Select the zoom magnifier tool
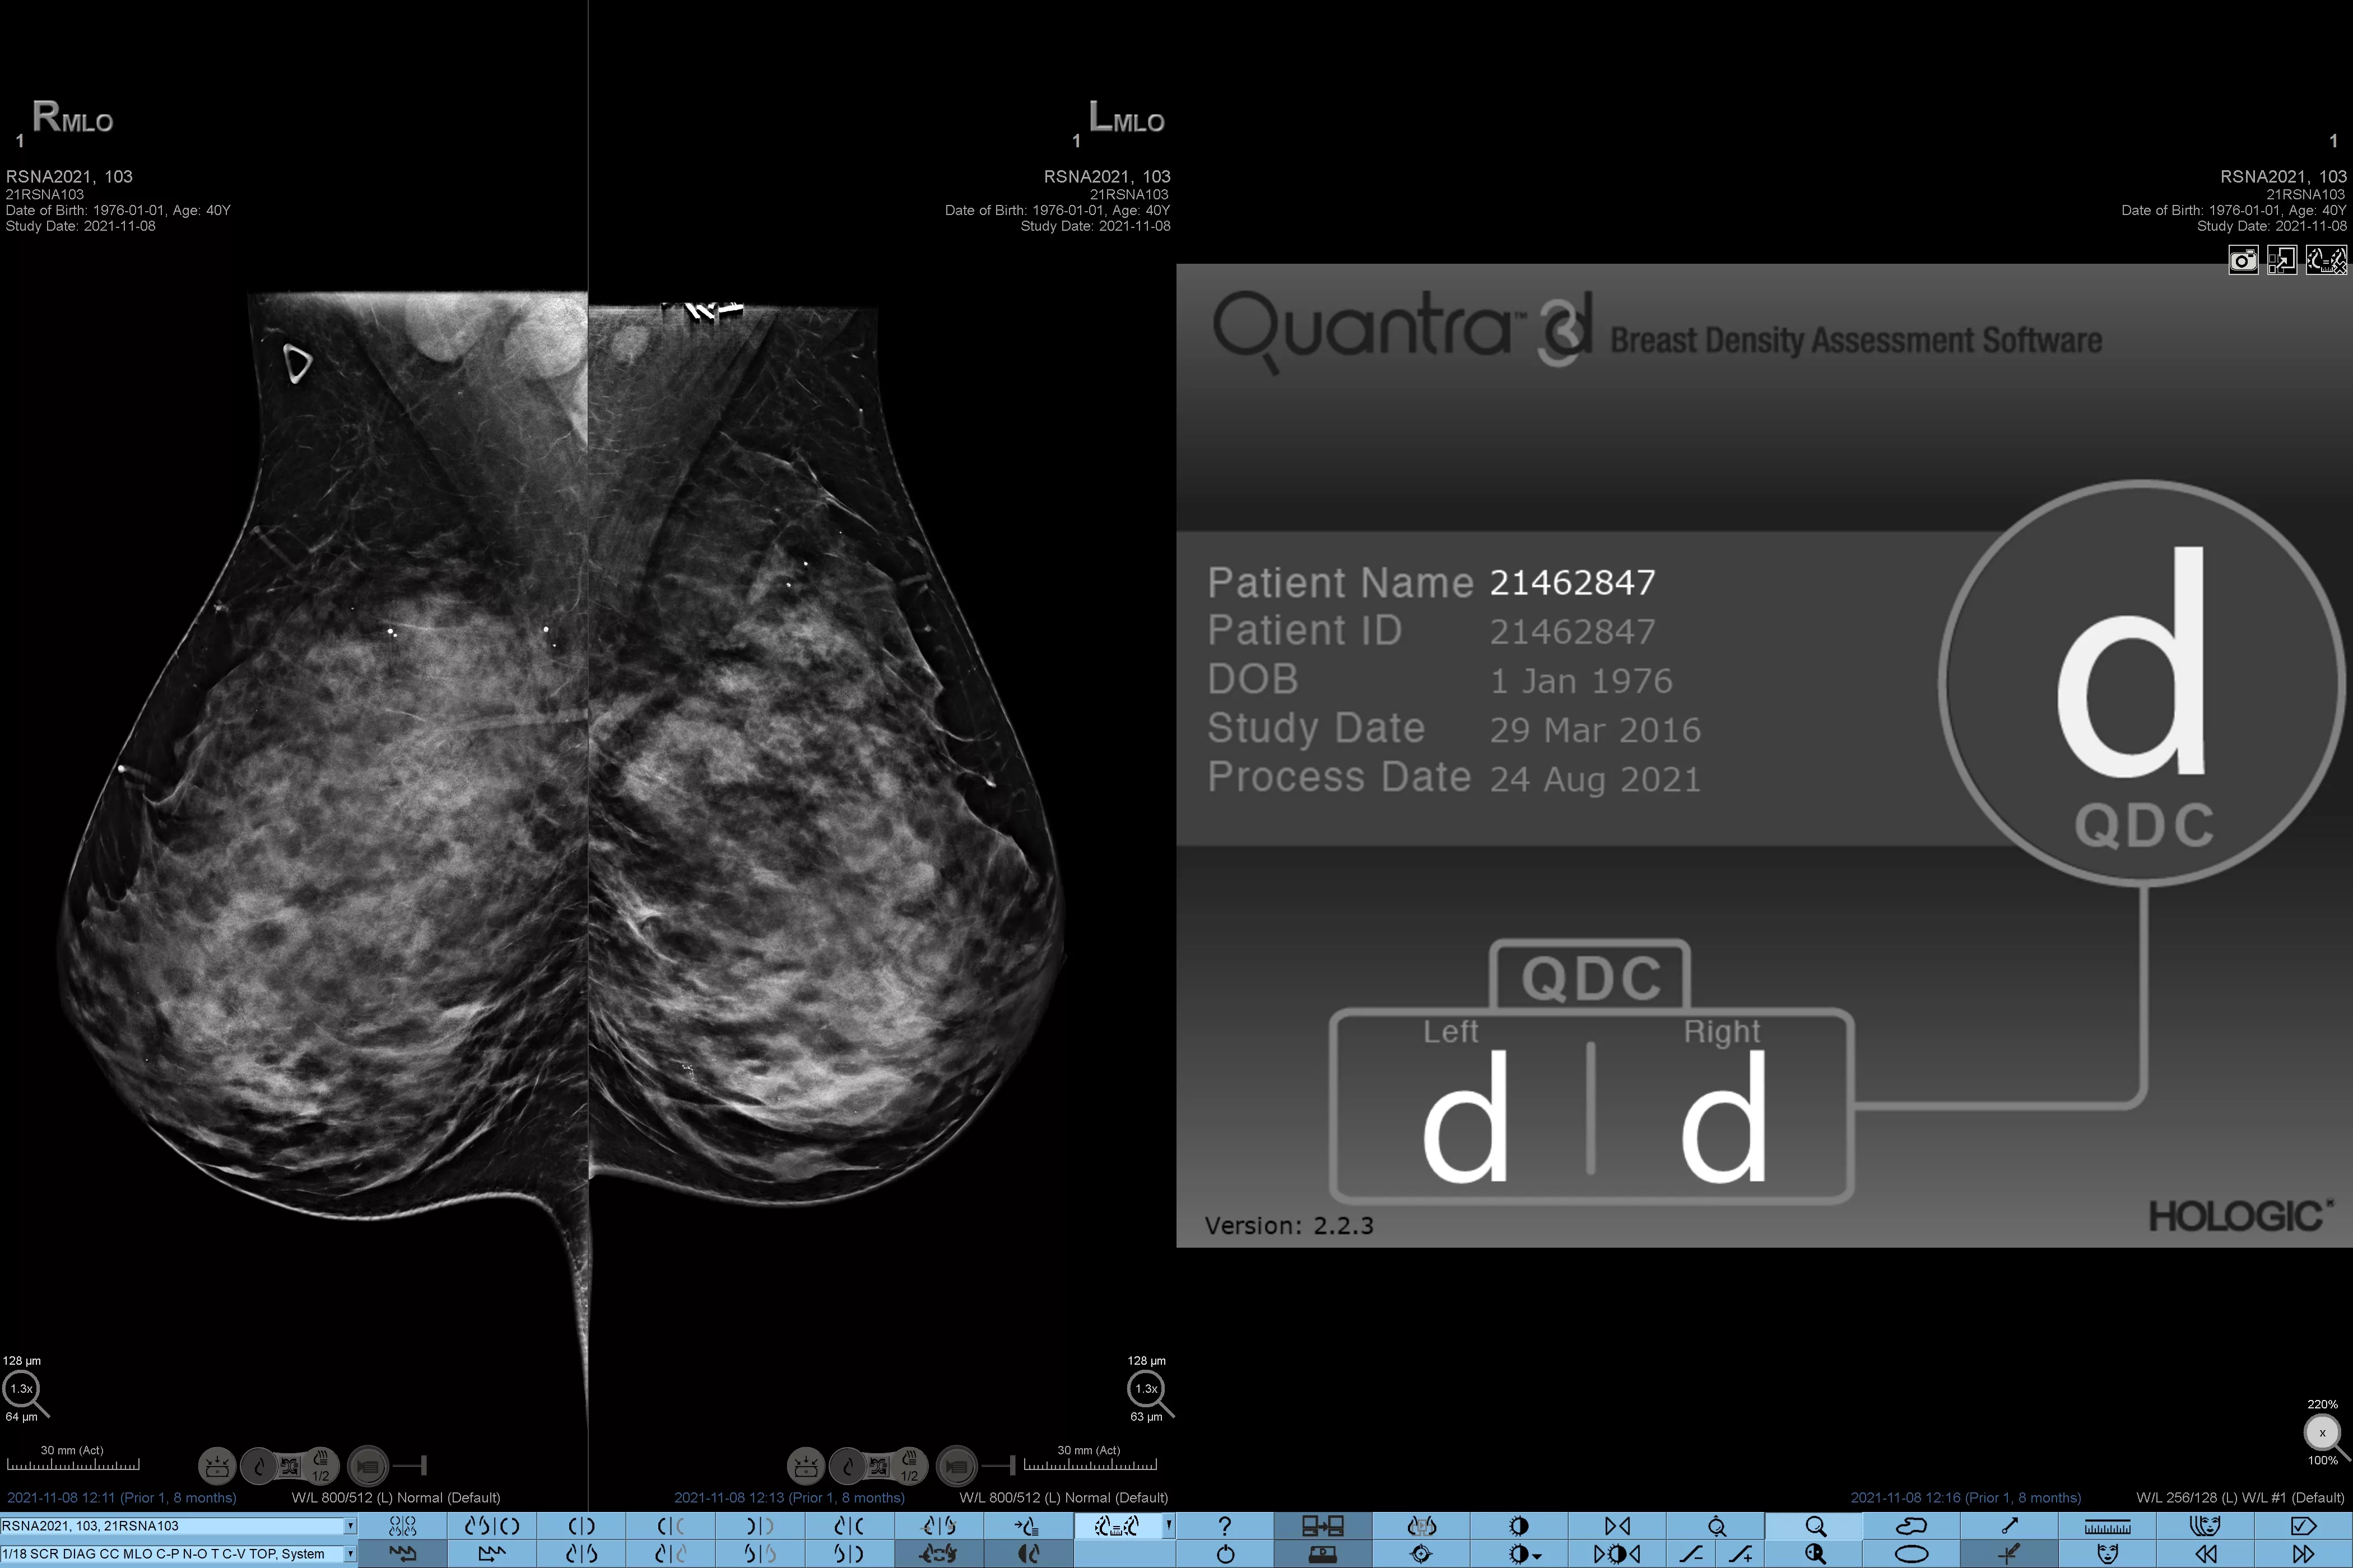Viewport: 2353px width, 1568px height. click(1816, 1527)
